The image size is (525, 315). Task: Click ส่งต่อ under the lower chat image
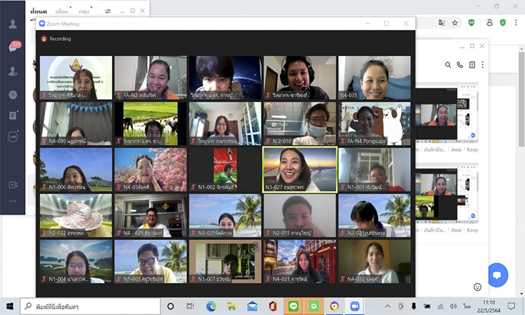456,230
